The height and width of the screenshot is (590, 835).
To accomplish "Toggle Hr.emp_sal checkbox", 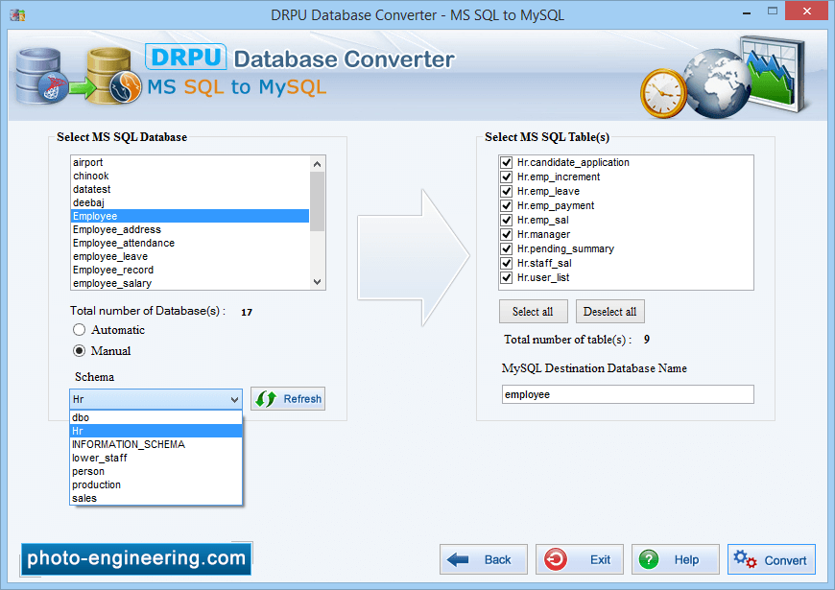I will (507, 220).
